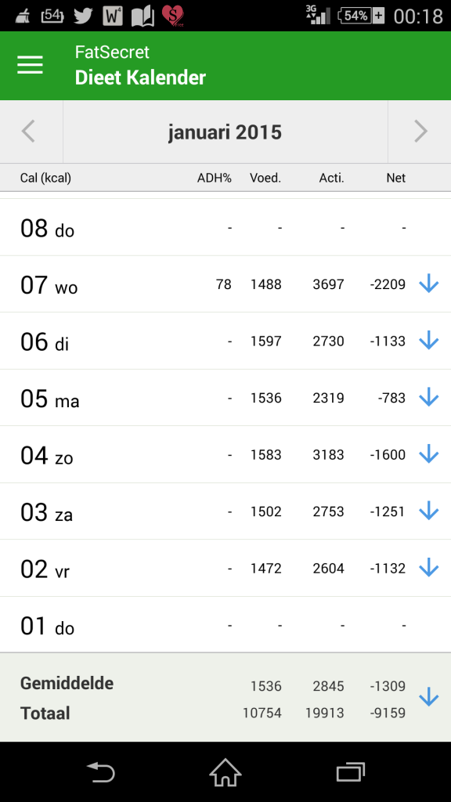Tap the Android back button

(101, 772)
